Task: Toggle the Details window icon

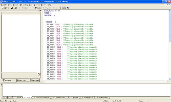Action: tap(65, 8)
